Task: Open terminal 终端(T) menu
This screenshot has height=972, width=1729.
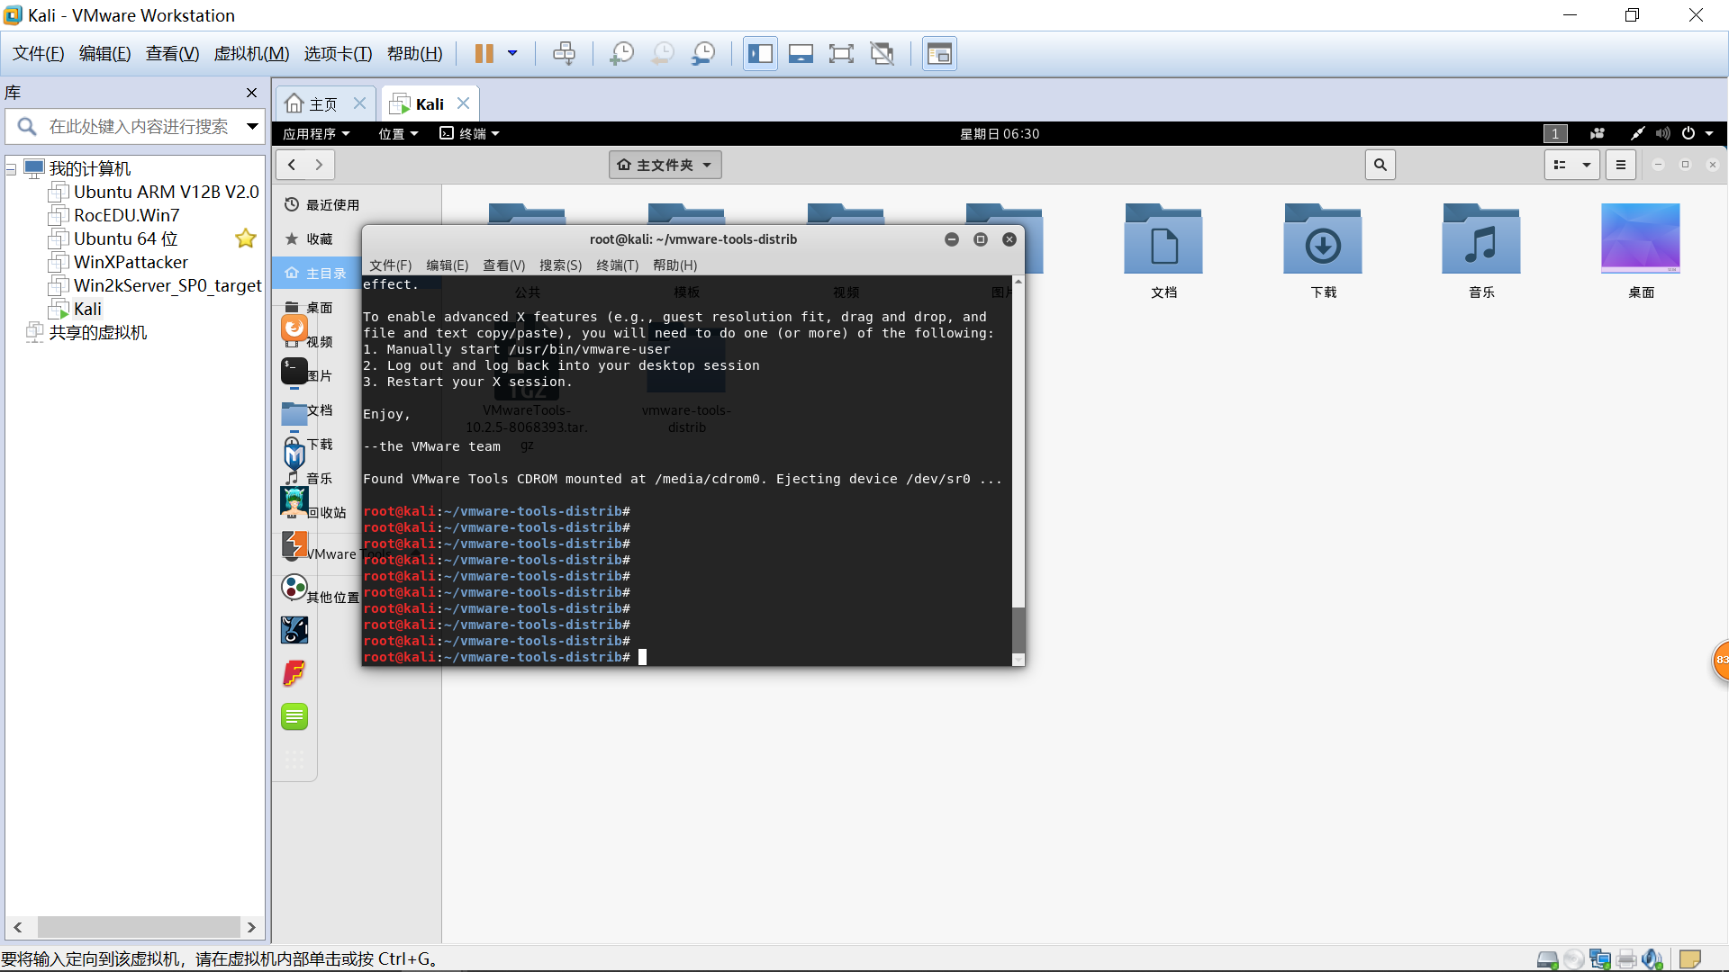Action: 617,265
